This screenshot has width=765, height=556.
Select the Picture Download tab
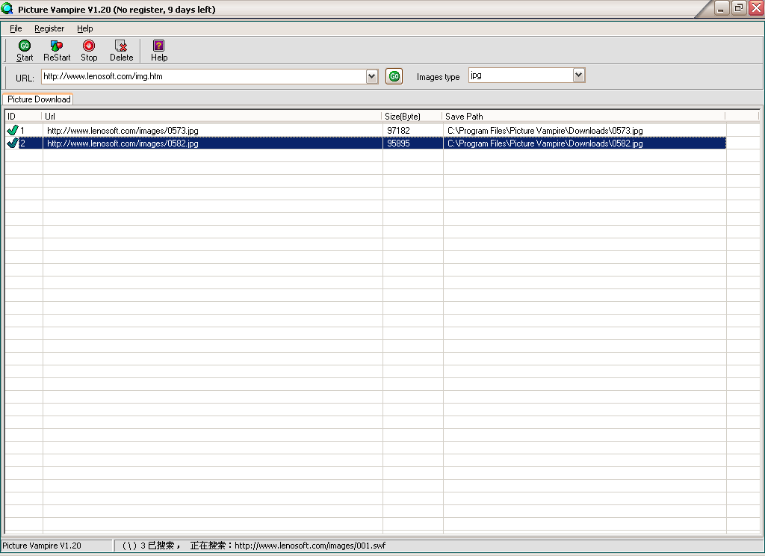[39, 99]
